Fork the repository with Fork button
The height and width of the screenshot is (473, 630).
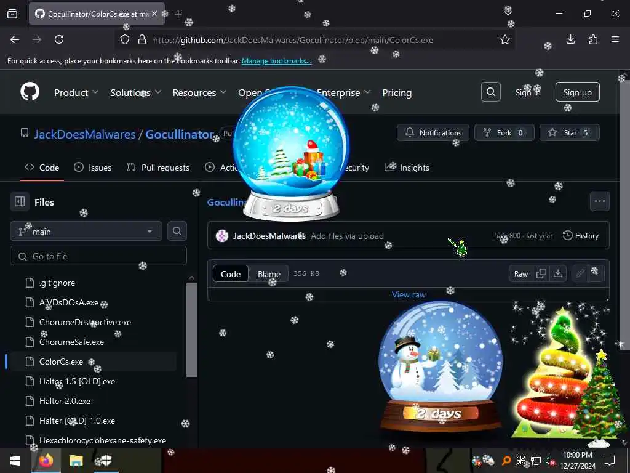tap(504, 132)
